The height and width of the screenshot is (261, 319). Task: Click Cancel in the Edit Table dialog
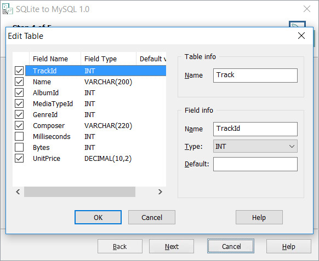(152, 217)
